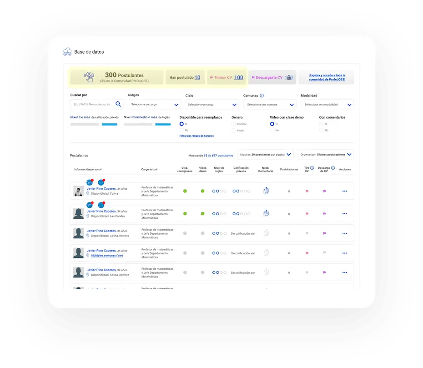Open the Ciclo dropdown
Viewport: 423px width, 368px height.
[x=212, y=105]
